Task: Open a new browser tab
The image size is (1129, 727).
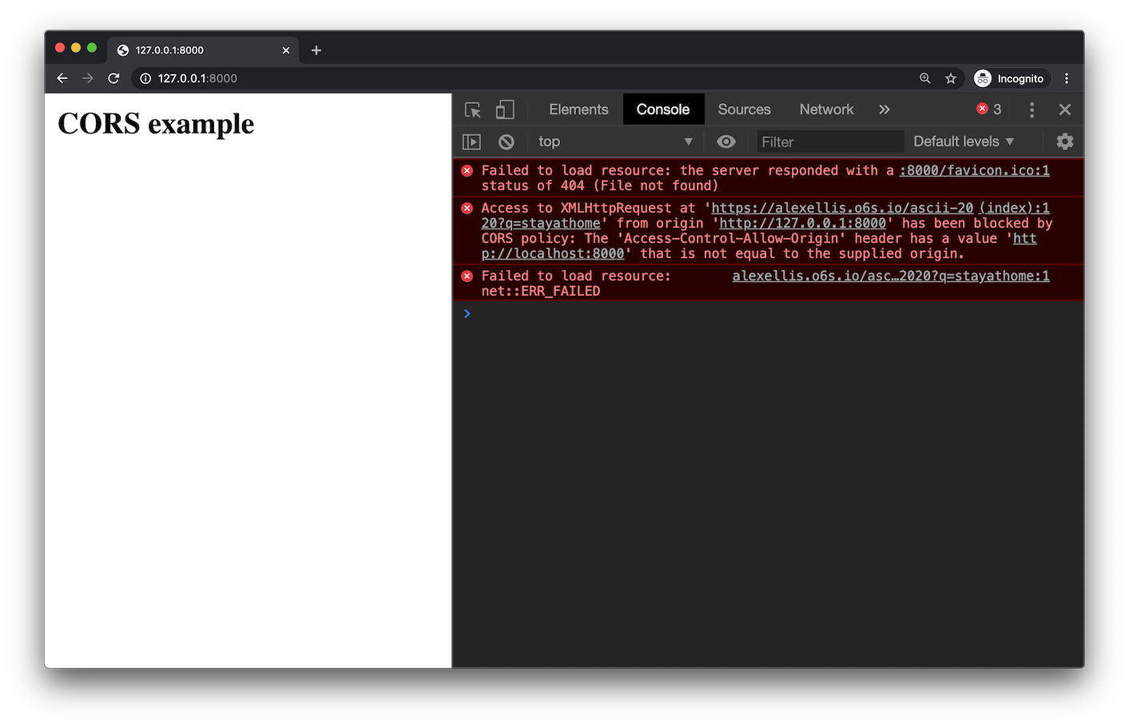Action: tap(316, 50)
